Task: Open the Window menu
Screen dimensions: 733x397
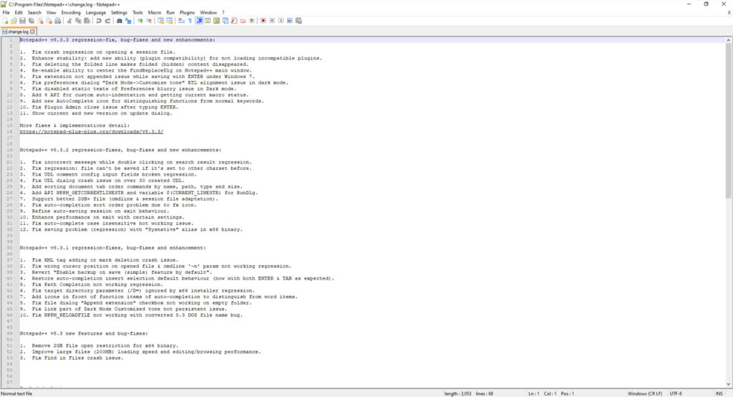Action: pos(208,13)
